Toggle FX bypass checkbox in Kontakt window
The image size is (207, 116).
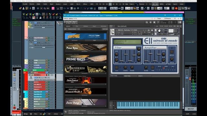(x=180, y=19)
